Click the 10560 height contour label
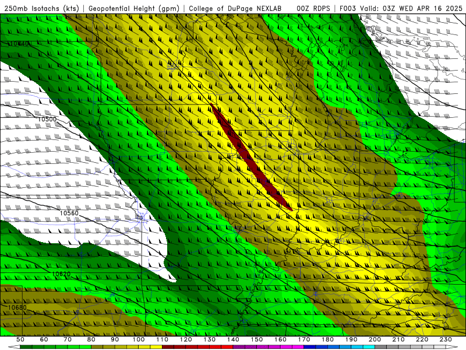 (69, 213)
